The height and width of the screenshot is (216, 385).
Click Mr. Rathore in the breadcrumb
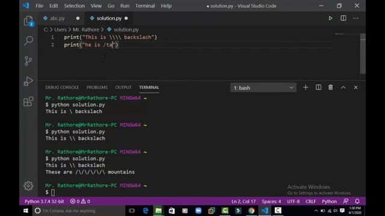(x=86, y=29)
